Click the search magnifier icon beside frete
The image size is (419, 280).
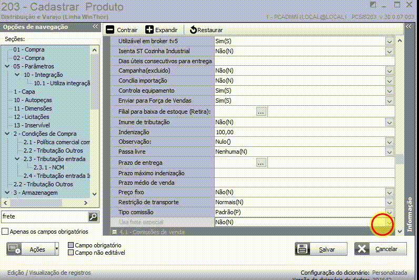pyautogui.click(x=93, y=217)
